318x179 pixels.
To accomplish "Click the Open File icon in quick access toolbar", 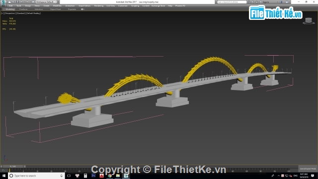I will (13, 2).
